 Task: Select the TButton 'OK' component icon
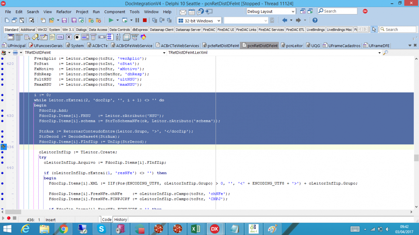(x=60, y=37)
